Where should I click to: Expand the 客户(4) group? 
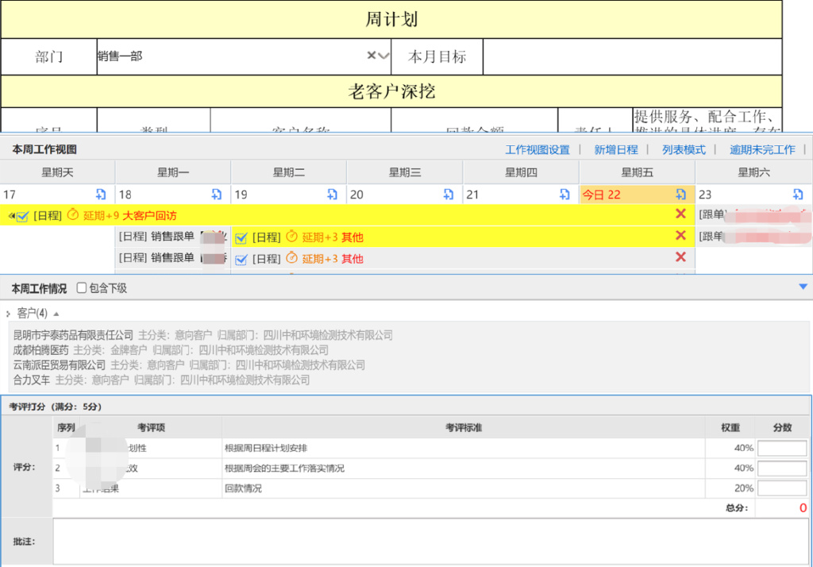click(x=8, y=314)
